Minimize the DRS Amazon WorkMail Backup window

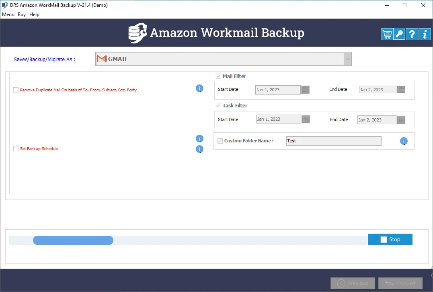pos(387,5)
